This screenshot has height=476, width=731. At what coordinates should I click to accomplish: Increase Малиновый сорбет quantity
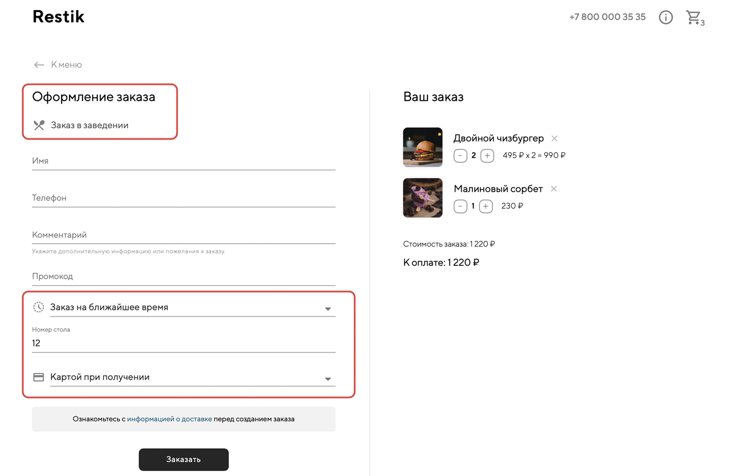[486, 206]
